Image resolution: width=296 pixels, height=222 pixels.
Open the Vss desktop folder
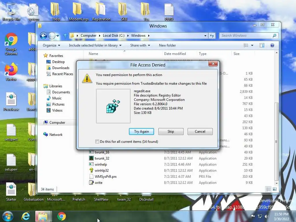tap(146, 12)
